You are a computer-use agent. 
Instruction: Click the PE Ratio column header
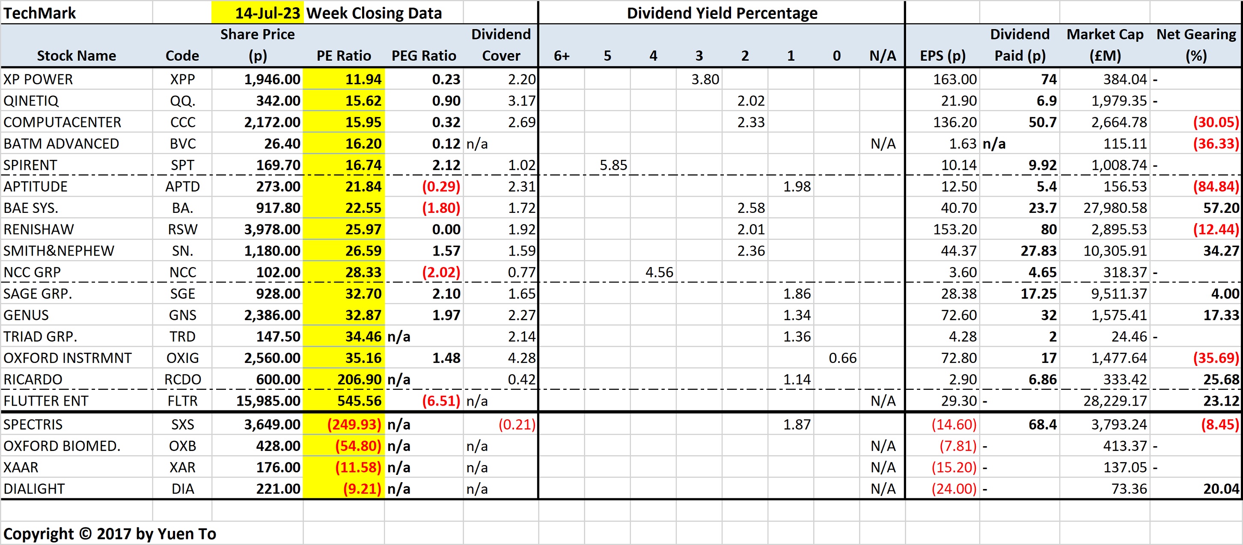tap(343, 56)
